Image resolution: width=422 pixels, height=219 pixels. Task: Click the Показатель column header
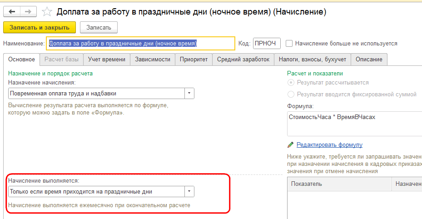(340, 184)
